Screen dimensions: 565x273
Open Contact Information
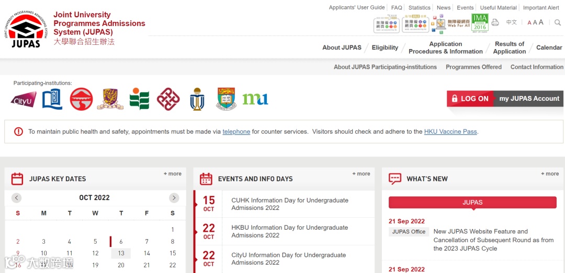[x=537, y=67]
